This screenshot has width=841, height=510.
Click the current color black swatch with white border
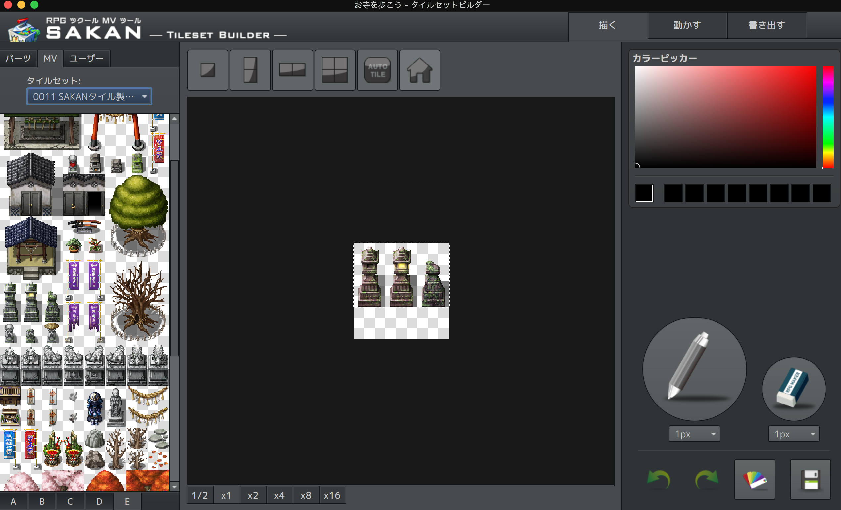tap(644, 193)
